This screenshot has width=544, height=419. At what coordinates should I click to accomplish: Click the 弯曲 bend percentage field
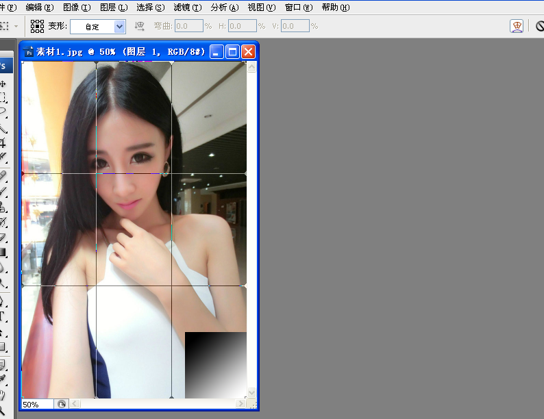pos(188,26)
